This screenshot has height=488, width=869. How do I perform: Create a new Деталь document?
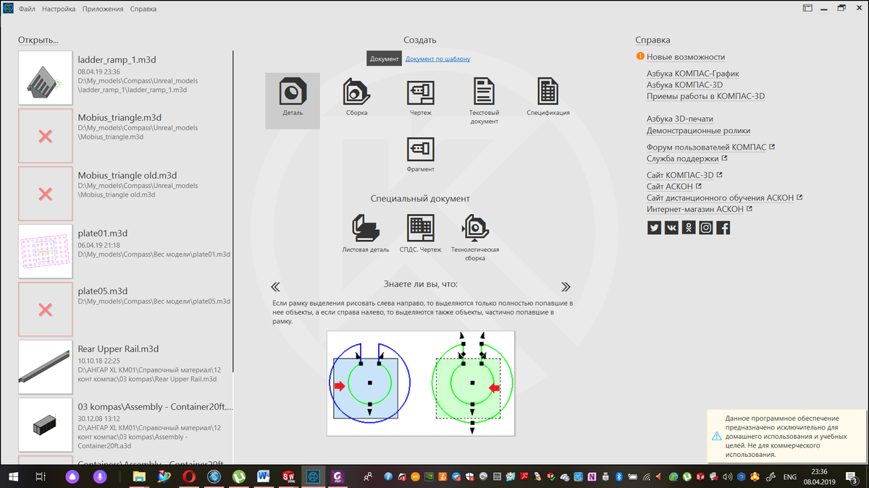coord(293,100)
